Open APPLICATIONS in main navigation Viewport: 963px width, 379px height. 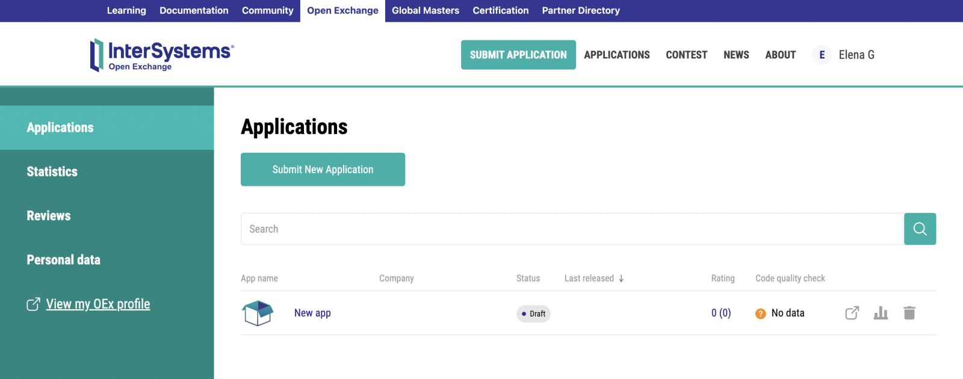[x=617, y=55]
